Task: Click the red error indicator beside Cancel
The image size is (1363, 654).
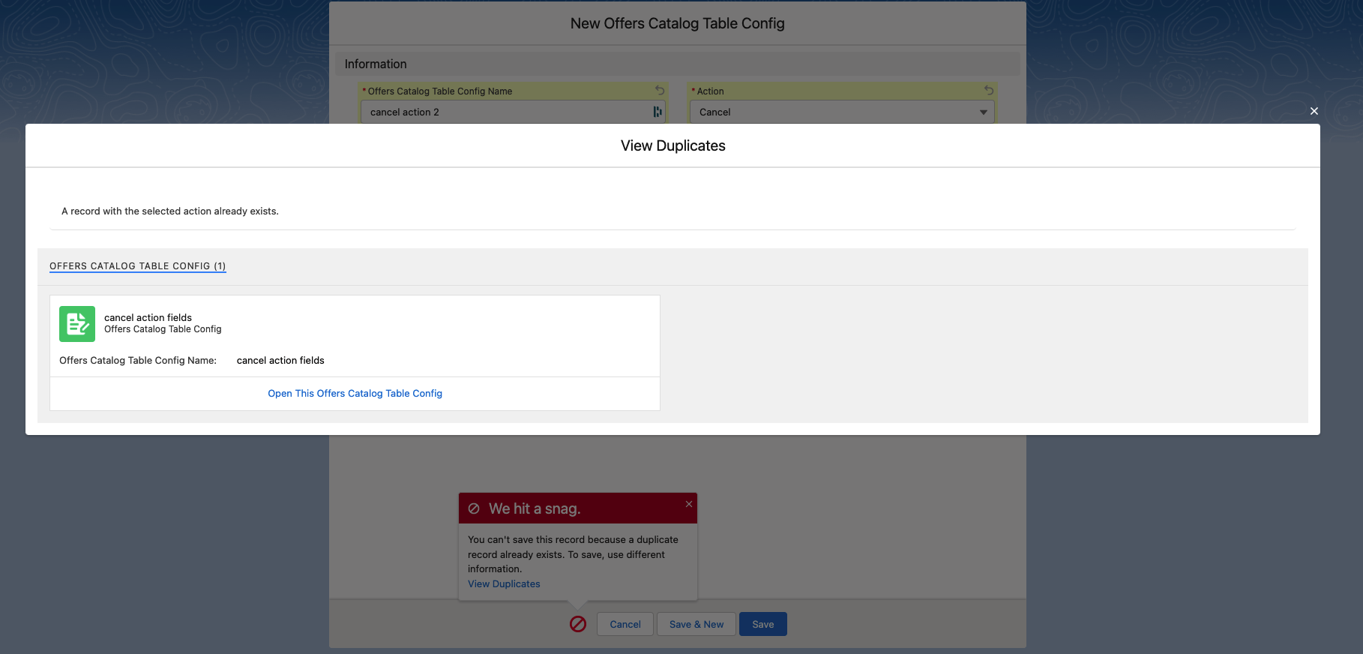Action: (578, 624)
